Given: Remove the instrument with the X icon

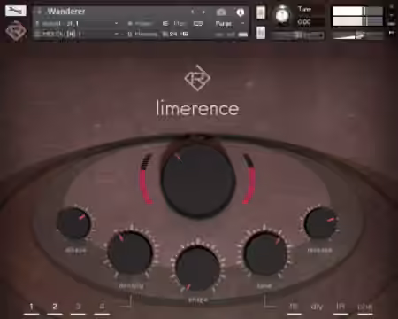Looking at the screenshot, I should [392, 7].
